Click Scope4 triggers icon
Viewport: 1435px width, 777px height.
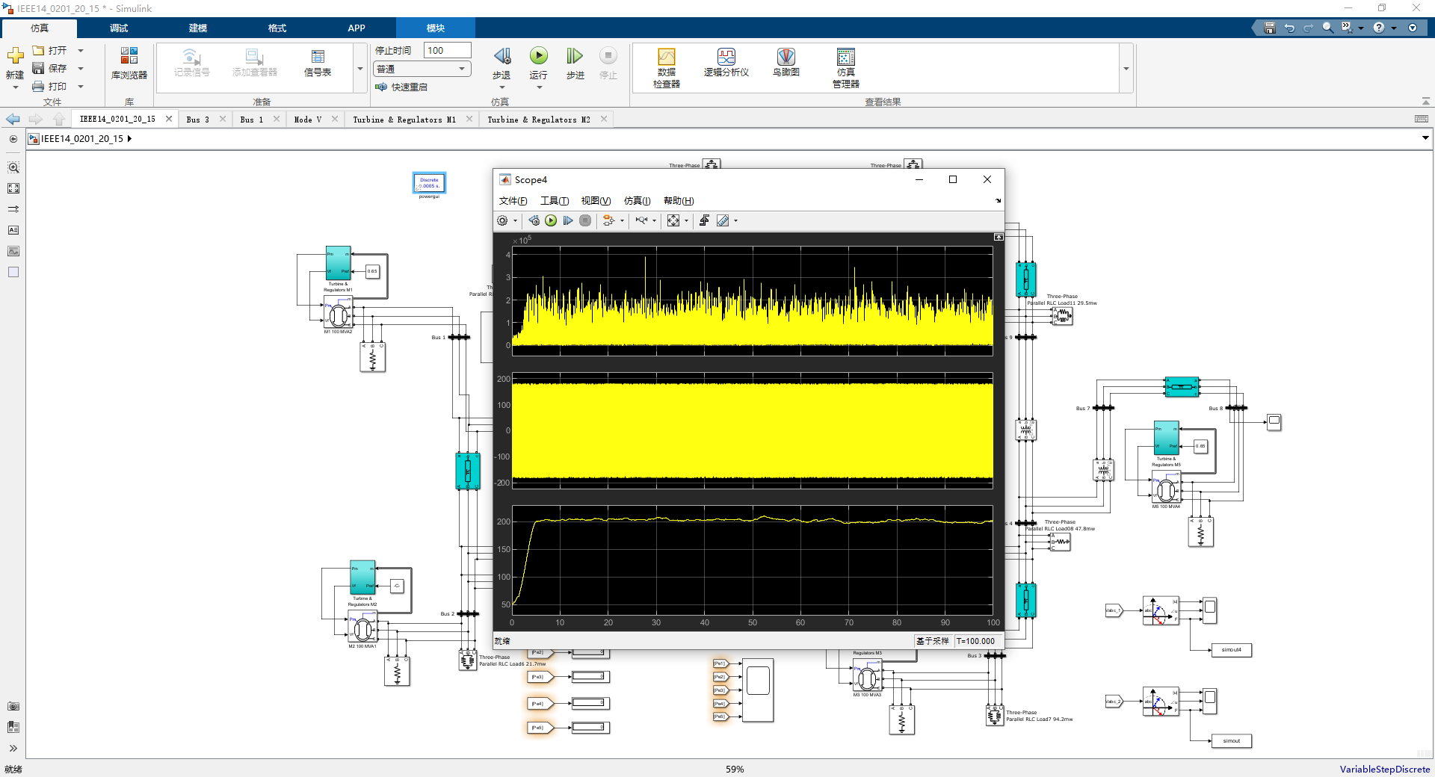(704, 220)
